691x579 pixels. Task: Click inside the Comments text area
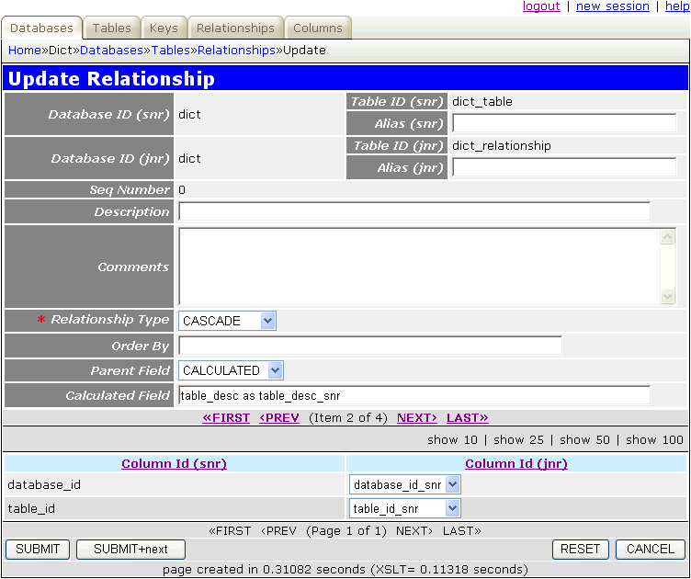click(420, 267)
